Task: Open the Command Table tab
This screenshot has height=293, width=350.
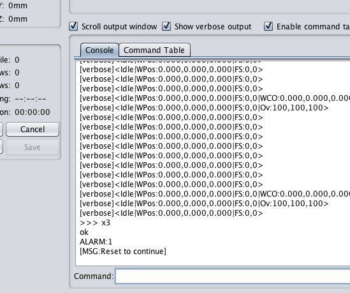Action: pyautogui.click(x=154, y=50)
